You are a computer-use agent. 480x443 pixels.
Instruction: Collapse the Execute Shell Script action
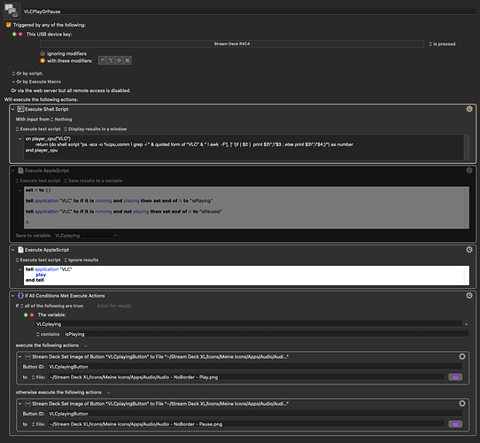click(x=13, y=109)
